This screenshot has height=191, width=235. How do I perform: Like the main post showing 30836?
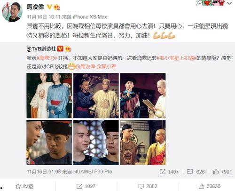click(x=210, y=186)
